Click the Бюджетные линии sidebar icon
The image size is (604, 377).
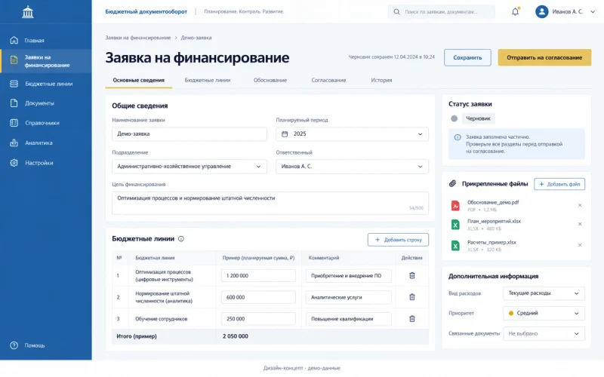click(x=14, y=84)
